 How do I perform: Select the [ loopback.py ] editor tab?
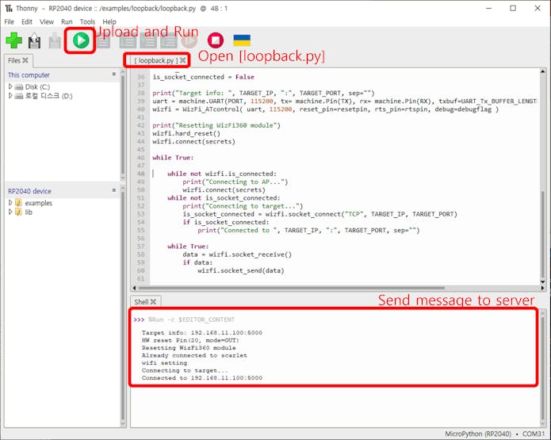coord(156,60)
